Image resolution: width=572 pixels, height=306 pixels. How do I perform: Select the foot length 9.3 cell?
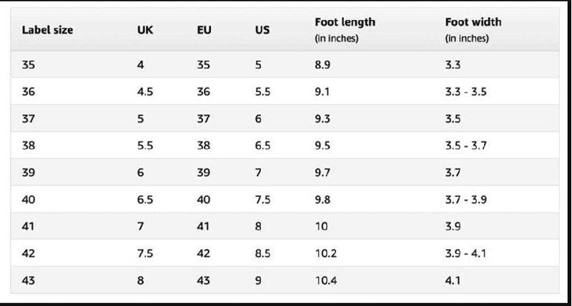point(322,118)
